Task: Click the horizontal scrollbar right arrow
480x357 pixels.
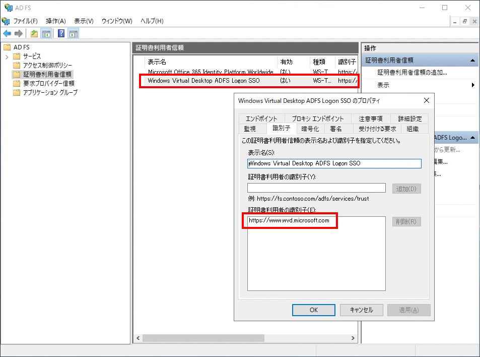Action: [353, 338]
